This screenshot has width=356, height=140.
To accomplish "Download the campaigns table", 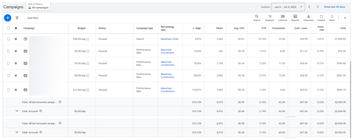I will 308,18.
